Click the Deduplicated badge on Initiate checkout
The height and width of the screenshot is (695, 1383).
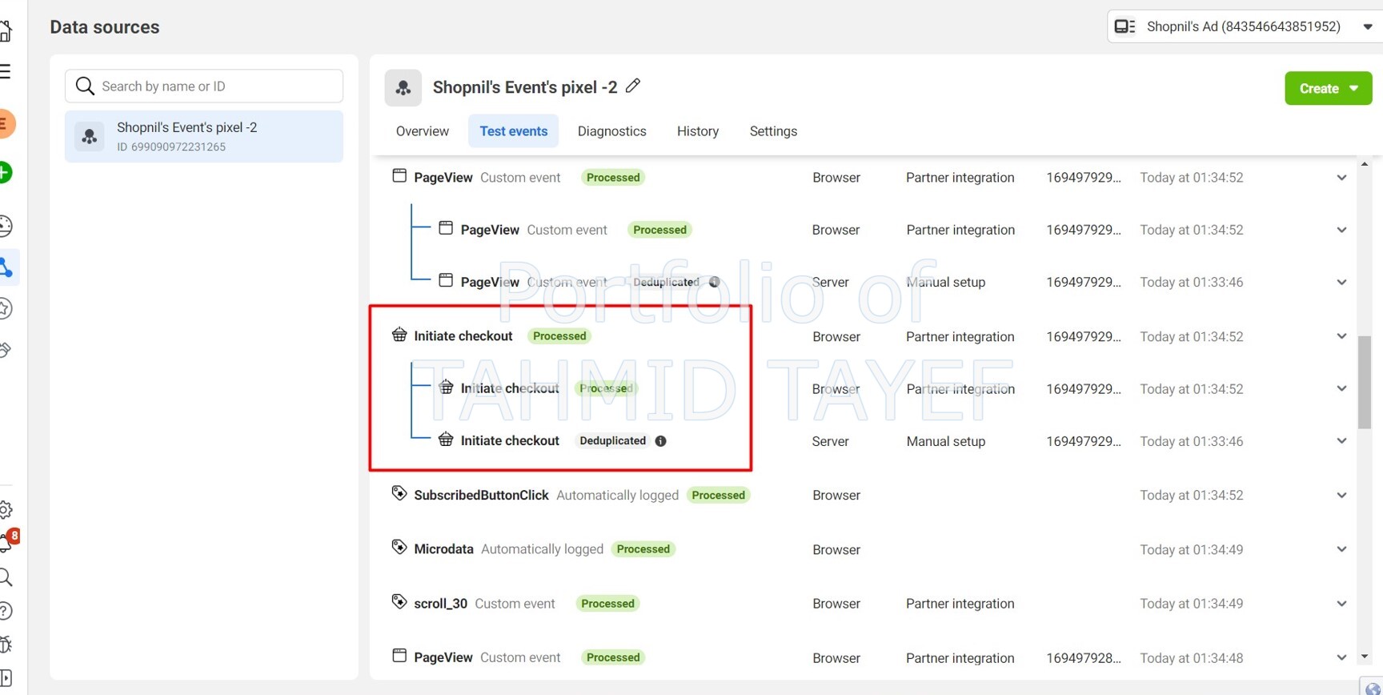[x=612, y=441]
